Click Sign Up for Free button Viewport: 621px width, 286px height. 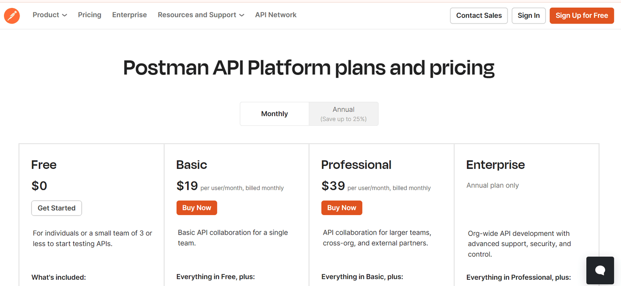582,16
